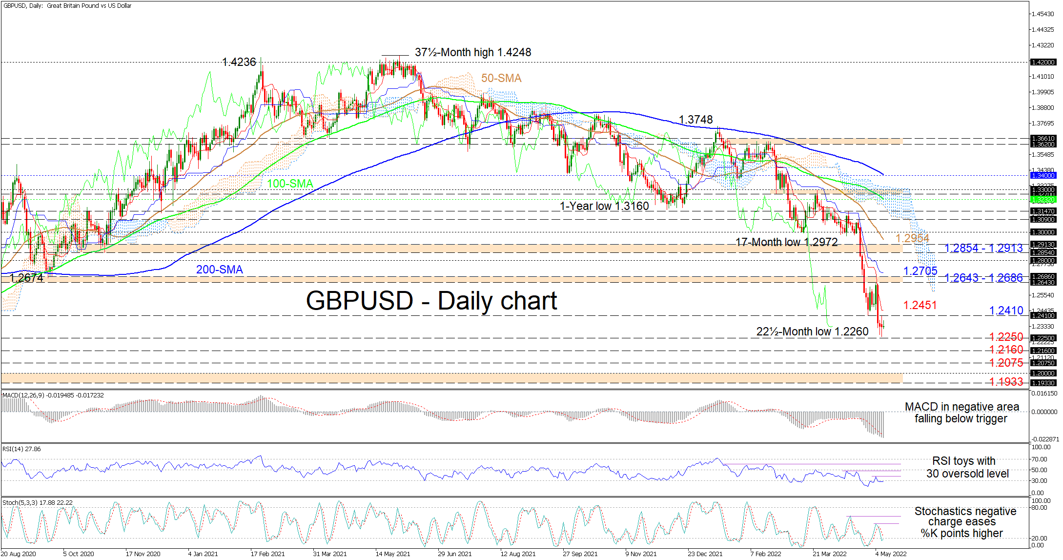The height and width of the screenshot is (560, 1063).
Task: Click the 1.4236 peak annotation
Action: (239, 62)
